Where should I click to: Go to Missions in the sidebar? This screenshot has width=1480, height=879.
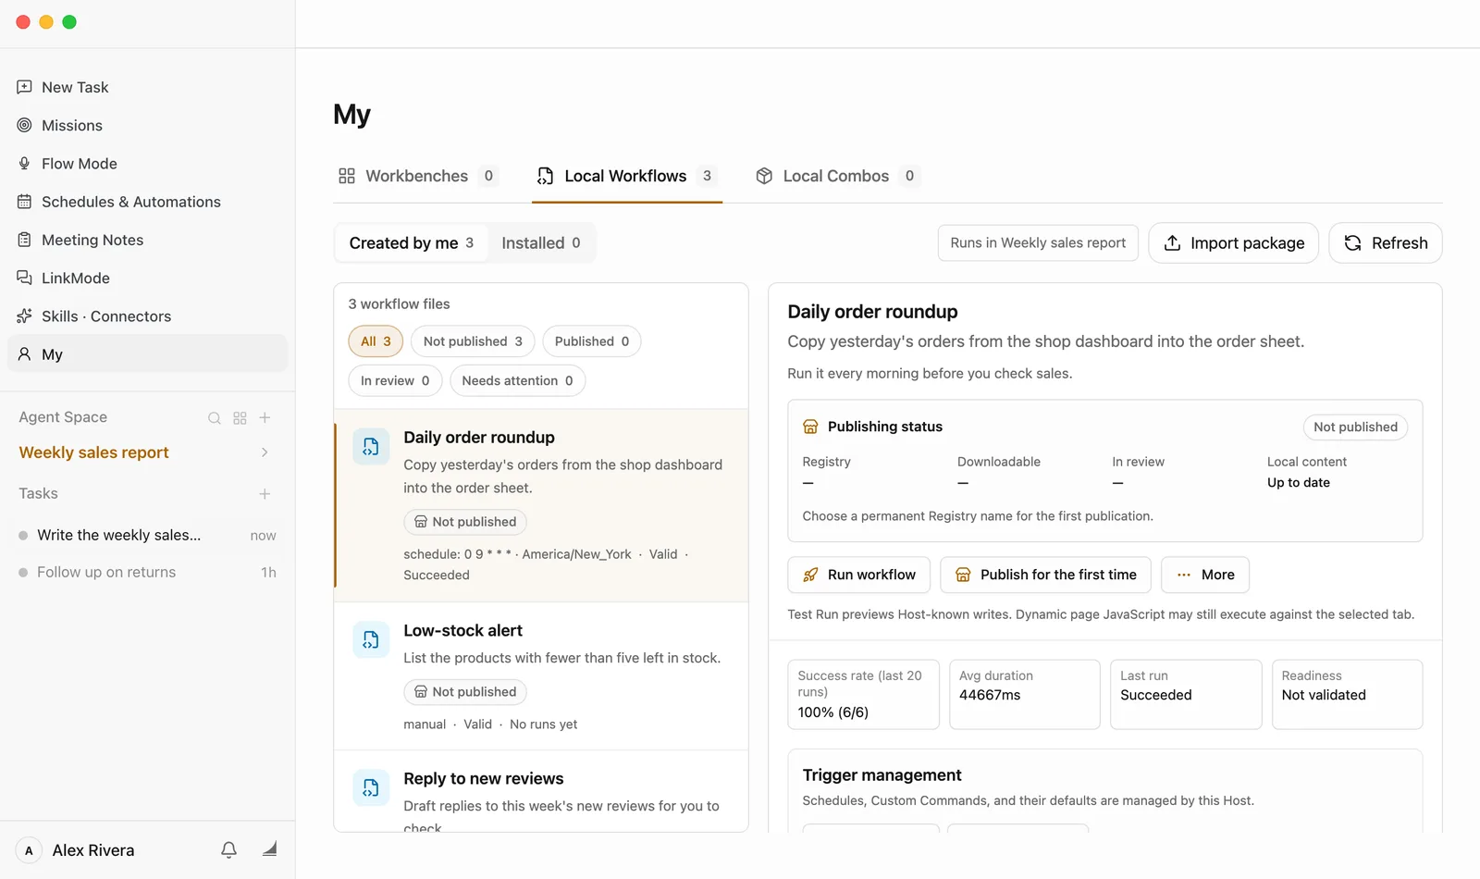click(148, 125)
